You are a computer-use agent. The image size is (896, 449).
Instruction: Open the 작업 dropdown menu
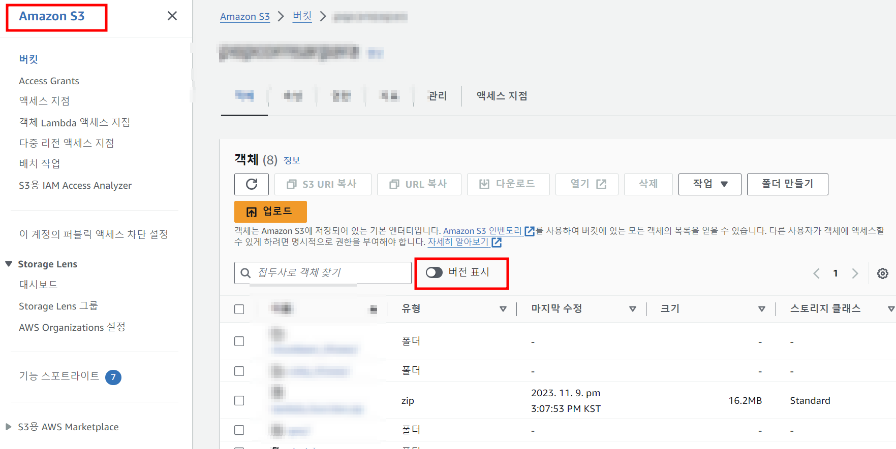tap(710, 184)
